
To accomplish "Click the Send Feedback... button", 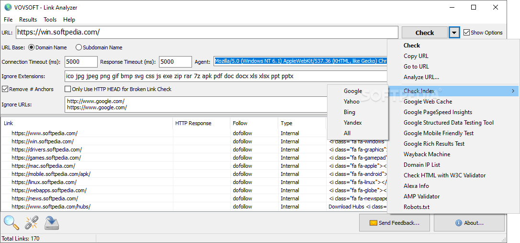I will coord(395,223).
